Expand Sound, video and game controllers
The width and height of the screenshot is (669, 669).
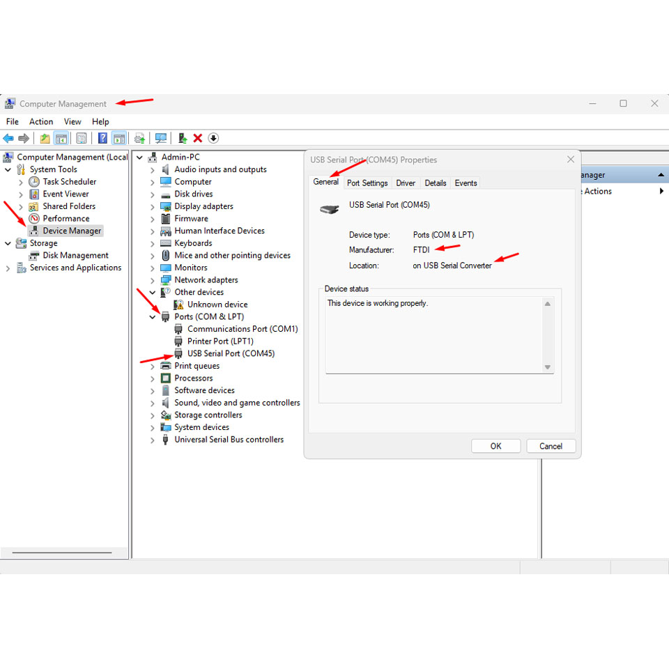coord(153,403)
